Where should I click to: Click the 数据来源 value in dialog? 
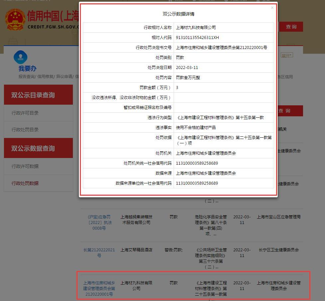click(206, 173)
